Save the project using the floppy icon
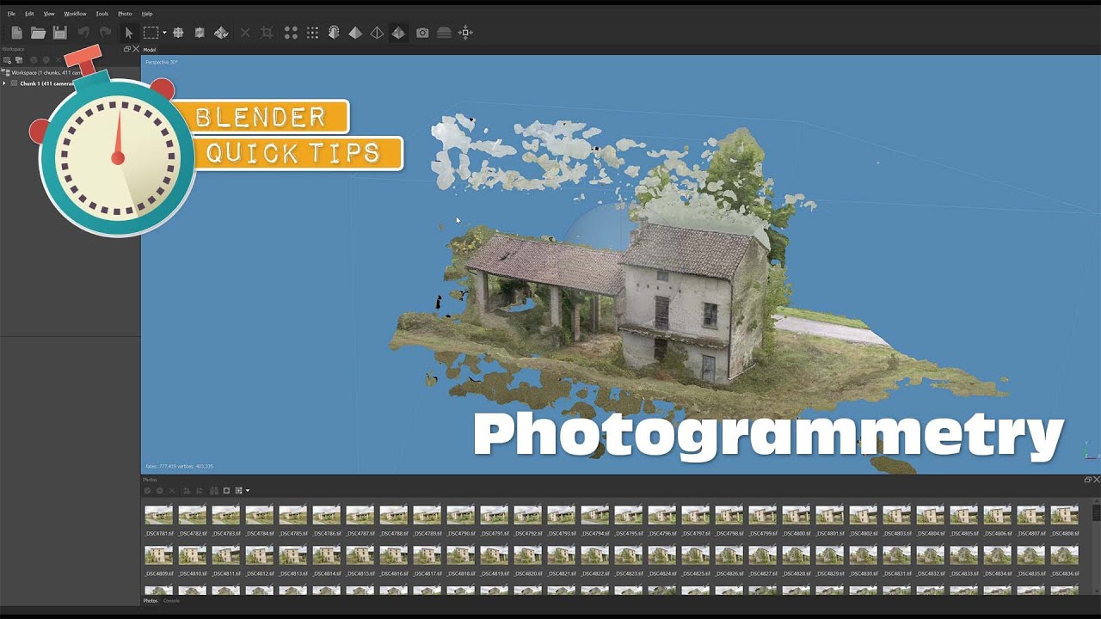This screenshot has width=1101, height=619. click(x=59, y=33)
